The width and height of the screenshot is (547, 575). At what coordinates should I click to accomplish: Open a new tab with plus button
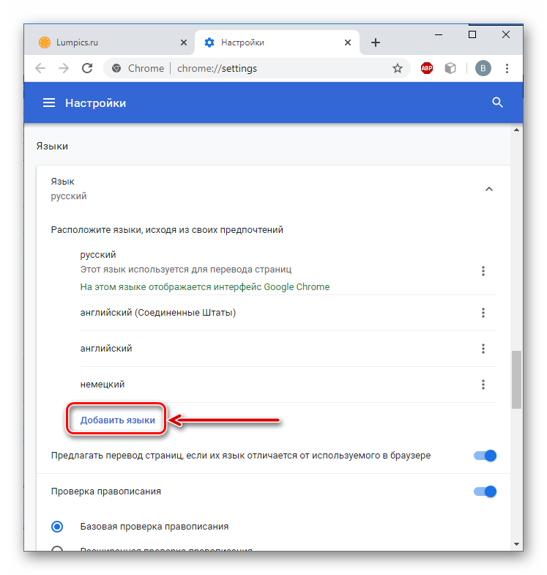376,42
